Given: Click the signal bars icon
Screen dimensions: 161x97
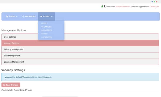Looking at the screenshot, I should [x=102, y=6].
